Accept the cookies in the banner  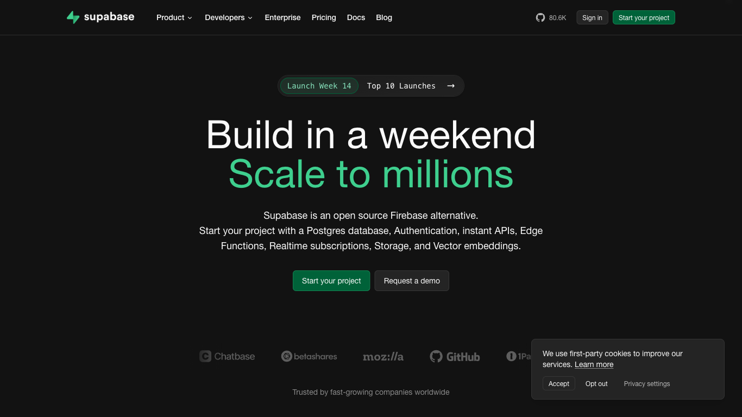(x=558, y=383)
